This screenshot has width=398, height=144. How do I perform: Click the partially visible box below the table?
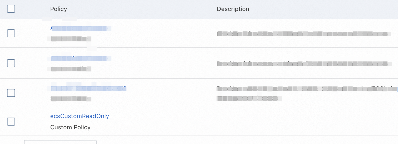pyautogui.click(x=60, y=142)
